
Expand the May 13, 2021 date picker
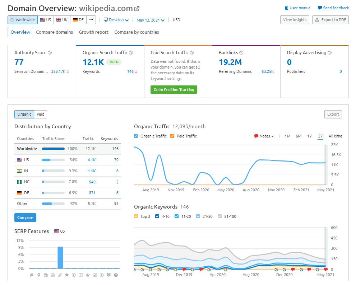pyautogui.click(x=151, y=20)
